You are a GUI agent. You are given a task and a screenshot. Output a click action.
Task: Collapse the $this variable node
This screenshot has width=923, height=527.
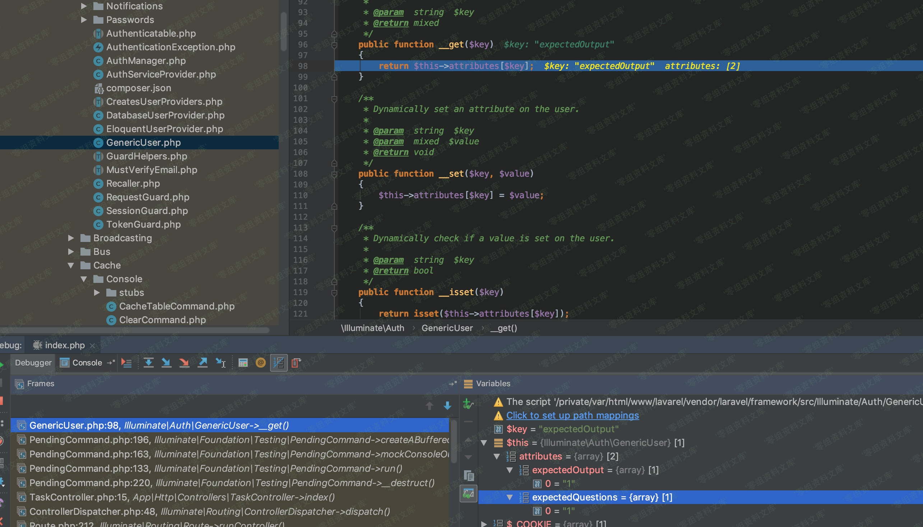(x=484, y=443)
